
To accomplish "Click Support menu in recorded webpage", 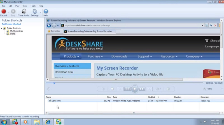I will 144,57.
